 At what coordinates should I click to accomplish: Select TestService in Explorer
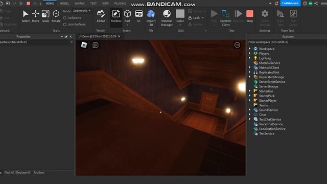267,133
